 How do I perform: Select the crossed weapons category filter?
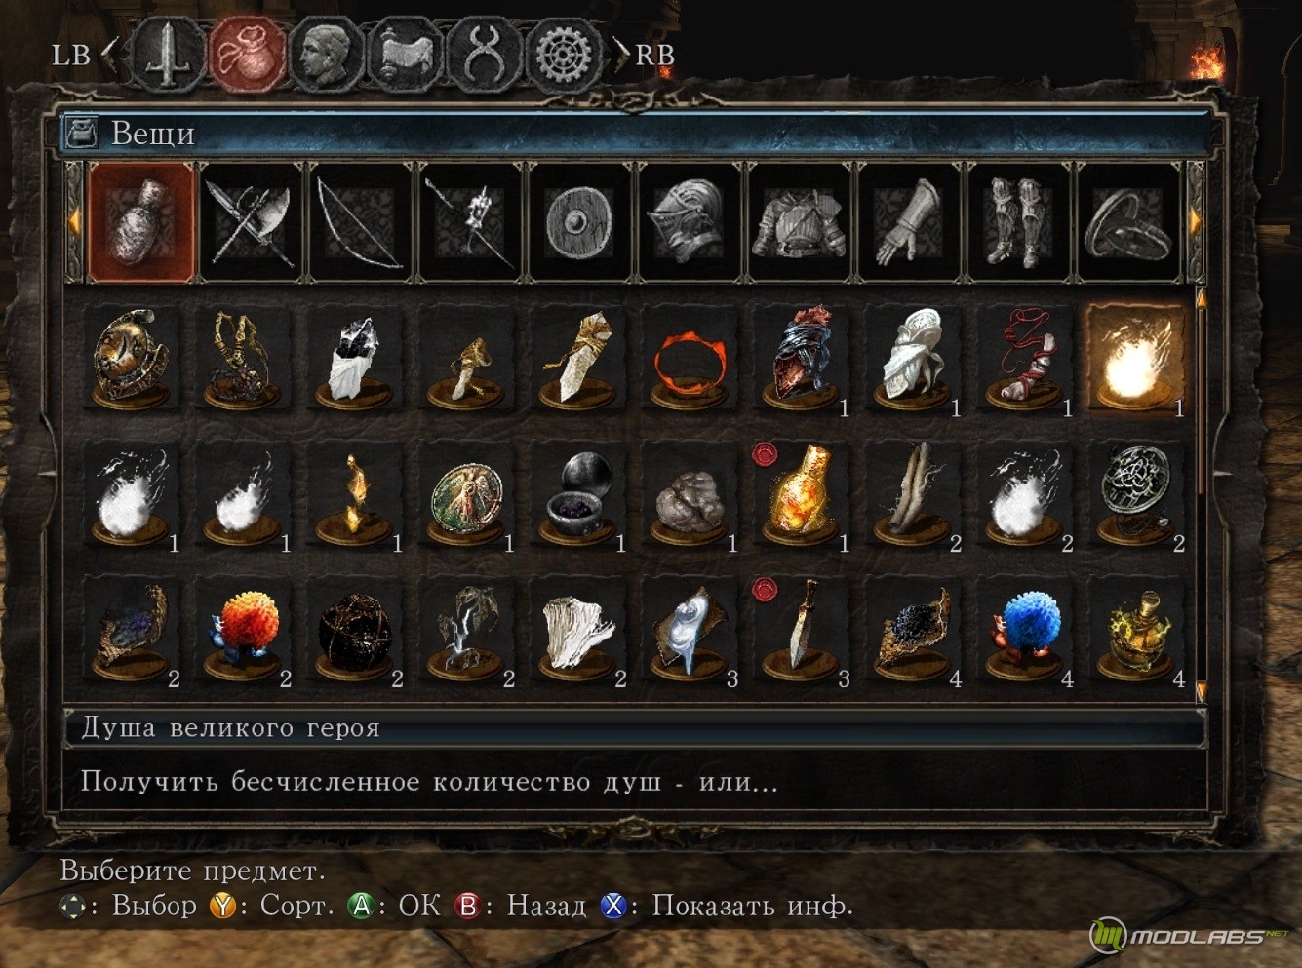[251, 223]
